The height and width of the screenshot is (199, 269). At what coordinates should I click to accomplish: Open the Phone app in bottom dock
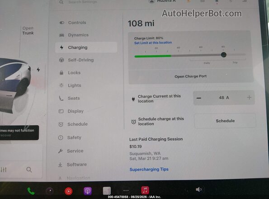pyautogui.click(x=31, y=191)
